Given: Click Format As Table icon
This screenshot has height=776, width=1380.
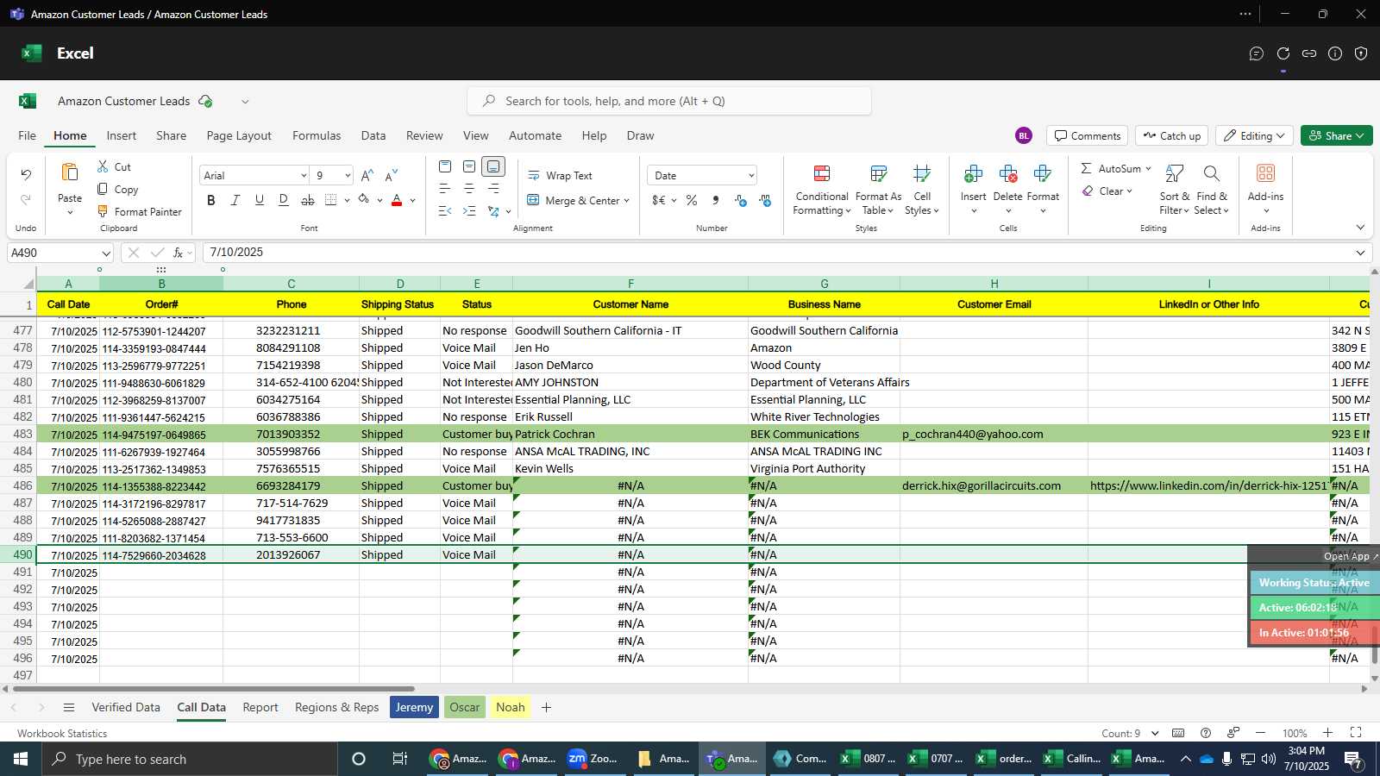Looking at the screenshot, I should (x=879, y=174).
